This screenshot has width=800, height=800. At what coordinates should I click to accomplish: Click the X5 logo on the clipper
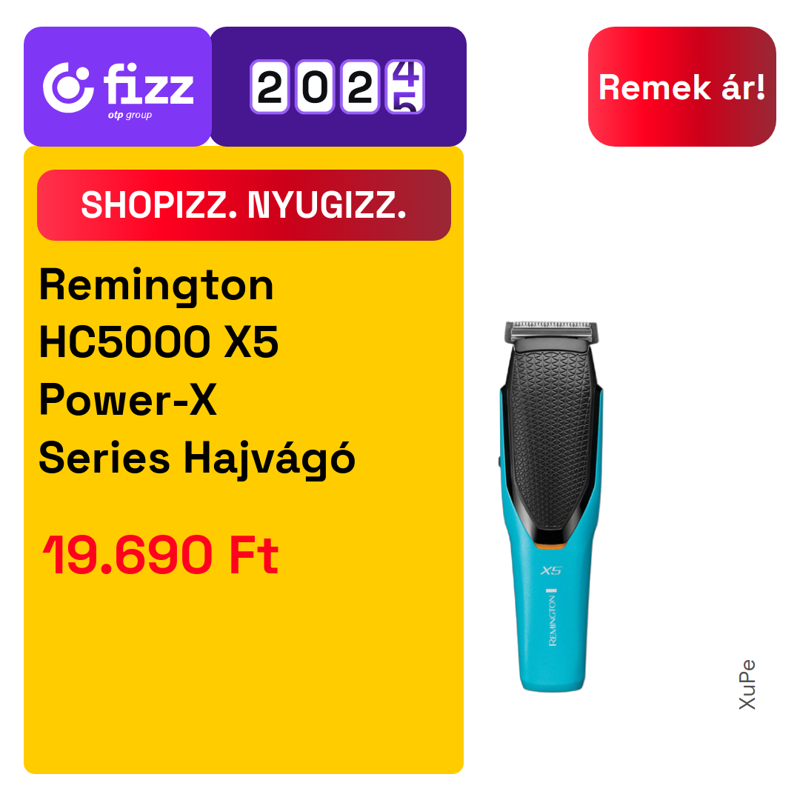click(551, 570)
